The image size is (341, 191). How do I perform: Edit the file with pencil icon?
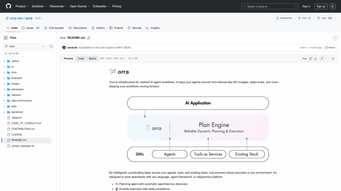click(x=322, y=58)
